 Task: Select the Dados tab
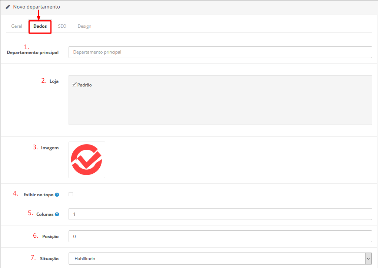click(40, 26)
